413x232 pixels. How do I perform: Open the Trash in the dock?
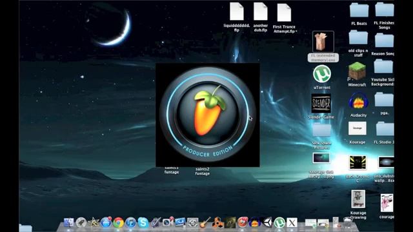348,222
